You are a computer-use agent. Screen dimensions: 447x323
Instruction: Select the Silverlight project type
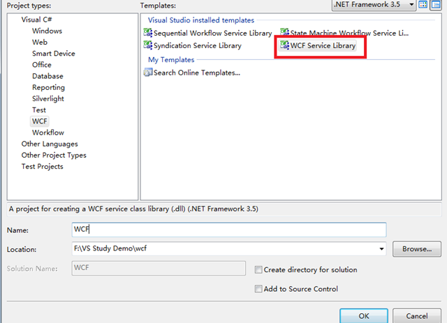click(x=48, y=98)
